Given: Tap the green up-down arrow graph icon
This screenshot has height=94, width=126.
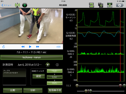Looking at the screenshot, I should coord(110,5).
